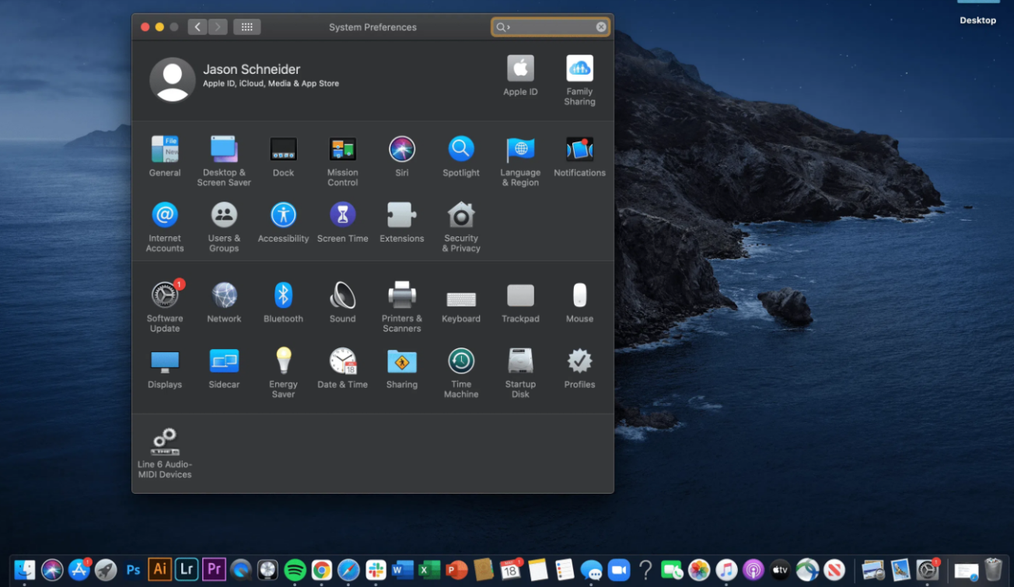Open Software Update pane

[x=165, y=296]
